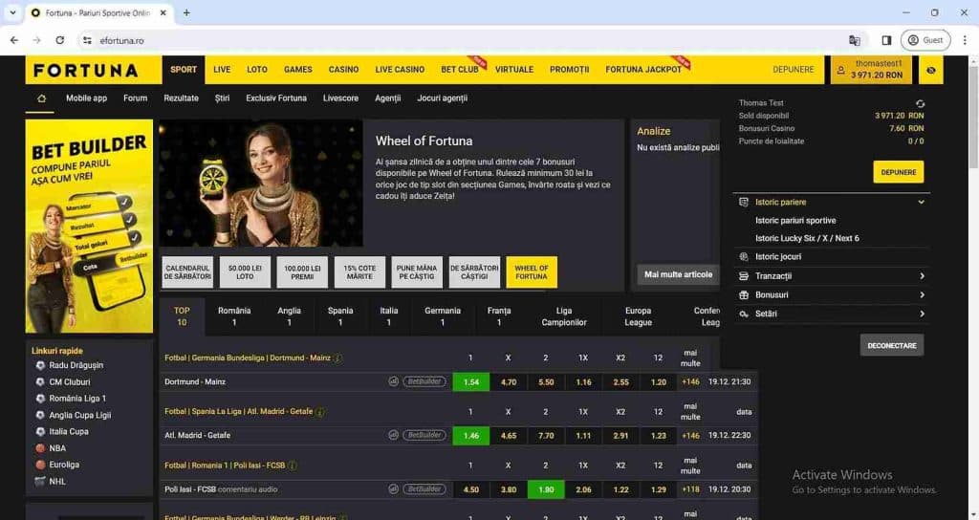Collapse the Istoric pariere section
Screen dimensions: 979x520
point(921,203)
